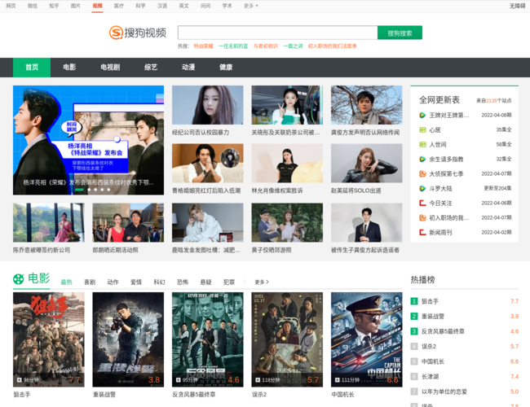Switch to the 综艺 navigation tab
Viewport: 530px width, 407px height.
[151, 68]
